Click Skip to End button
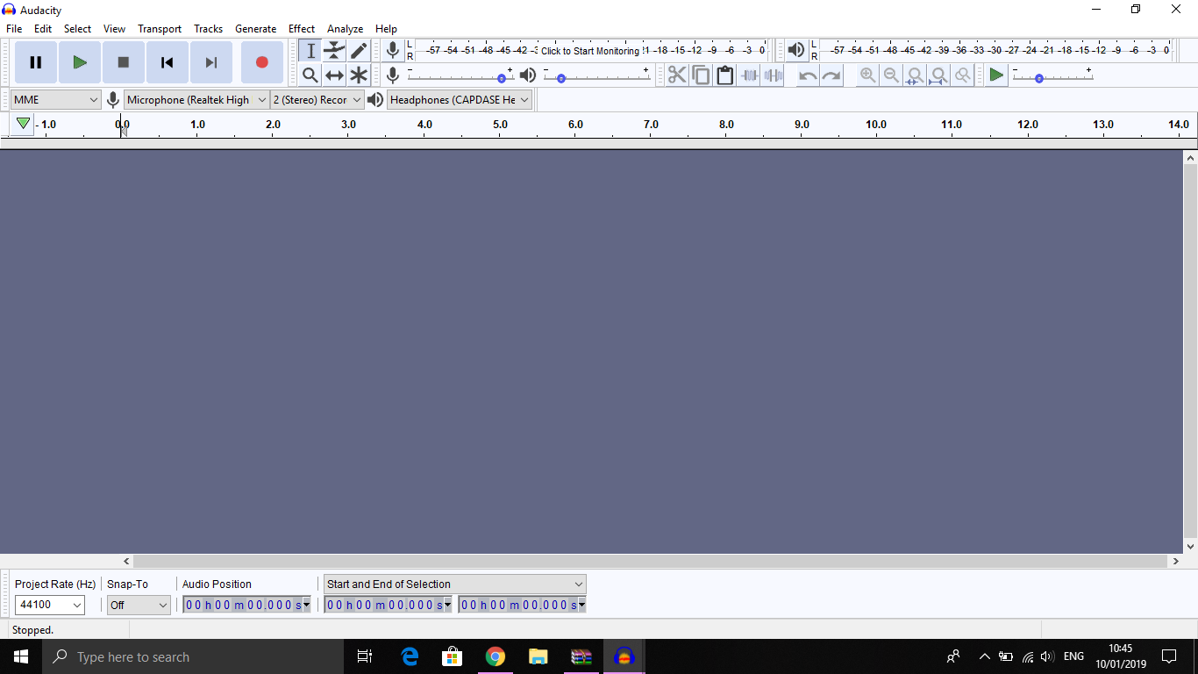 [x=211, y=62]
